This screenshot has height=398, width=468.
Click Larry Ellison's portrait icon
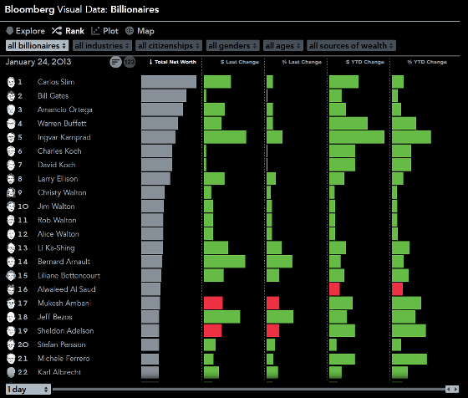pyautogui.click(x=11, y=179)
